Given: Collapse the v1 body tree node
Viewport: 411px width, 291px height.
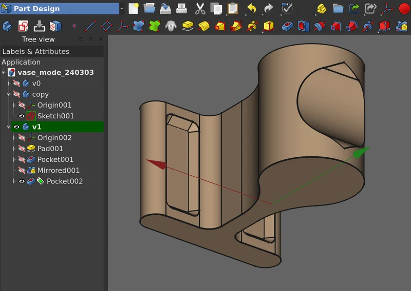Looking at the screenshot, I should 8,127.
